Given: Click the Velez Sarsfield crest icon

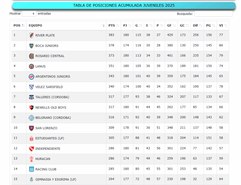Looking at the screenshot, I should [x=31, y=87].
